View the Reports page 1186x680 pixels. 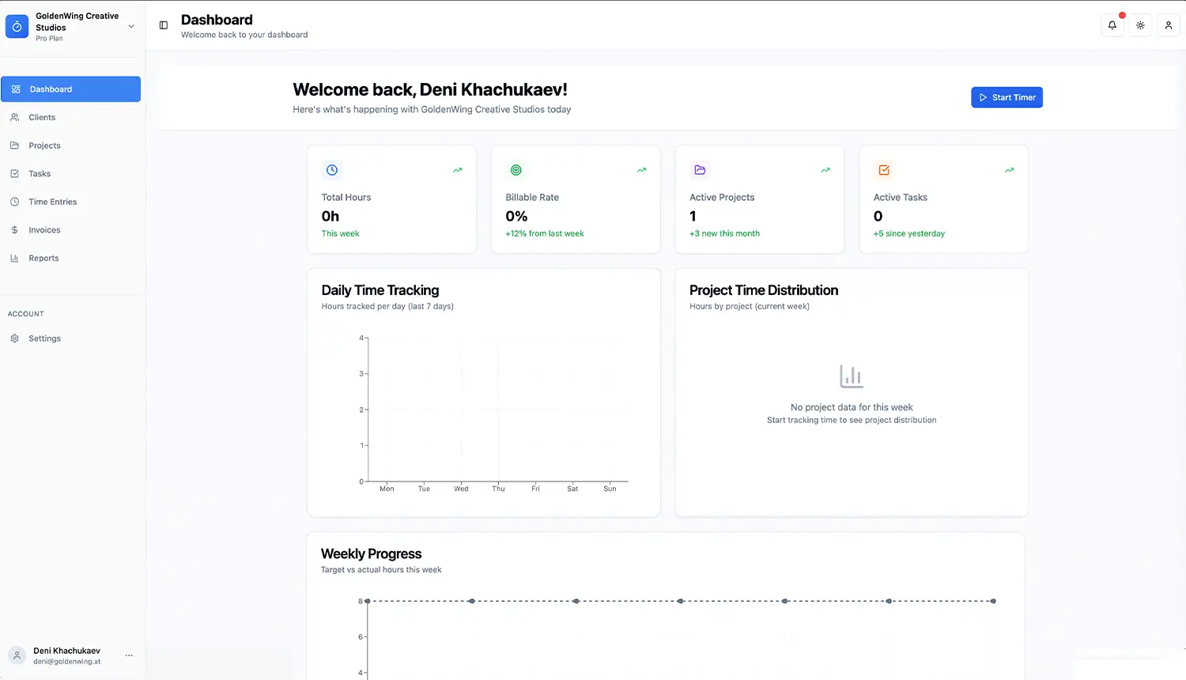point(43,259)
